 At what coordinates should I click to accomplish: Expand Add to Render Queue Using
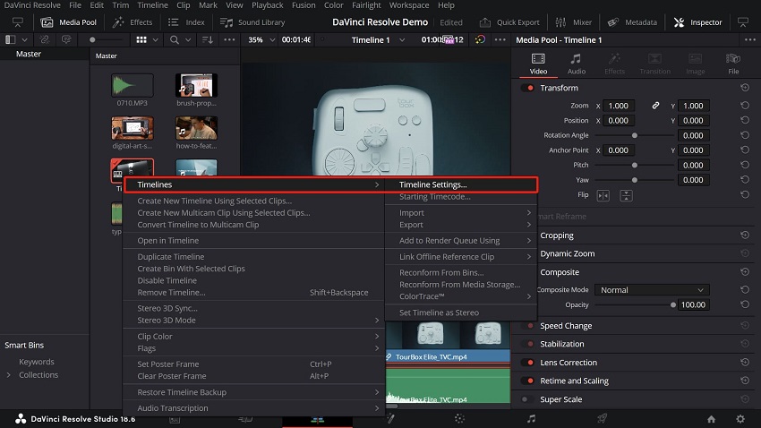[x=461, y=240]
